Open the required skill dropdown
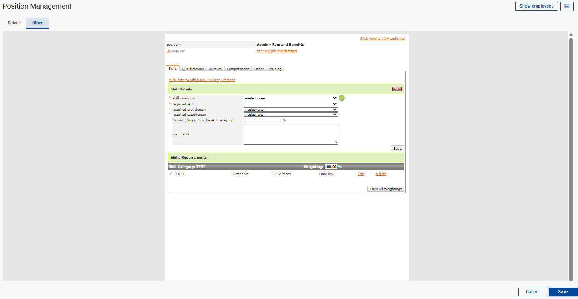578x299 pixels. (x=290, y=104)
